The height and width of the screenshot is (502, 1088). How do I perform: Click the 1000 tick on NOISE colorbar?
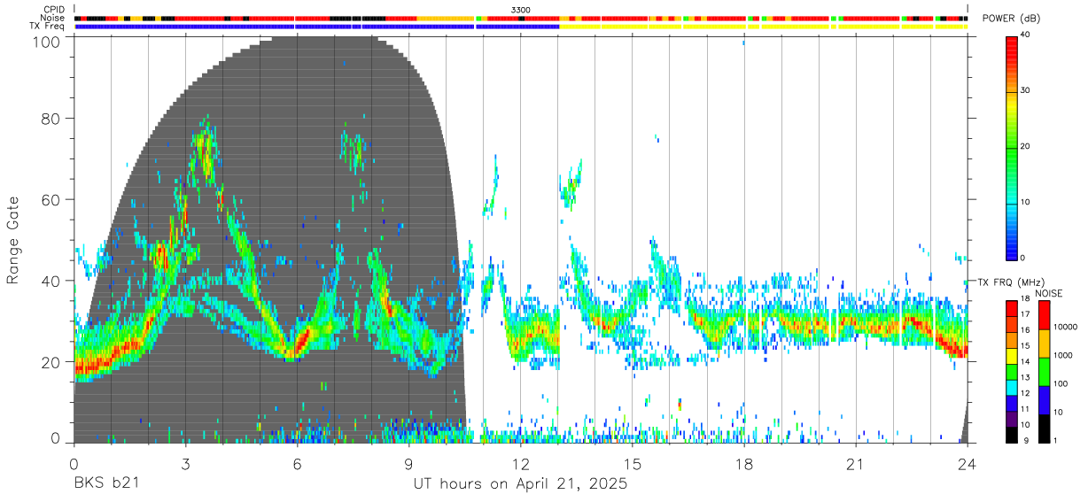[1062, 355]
